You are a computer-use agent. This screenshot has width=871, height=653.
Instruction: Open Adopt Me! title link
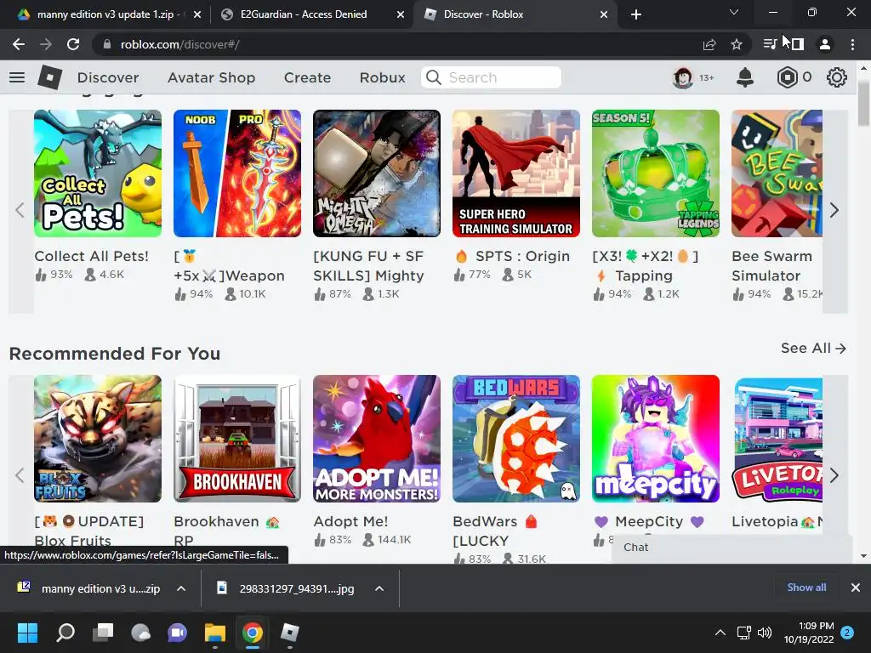[350, 521]
